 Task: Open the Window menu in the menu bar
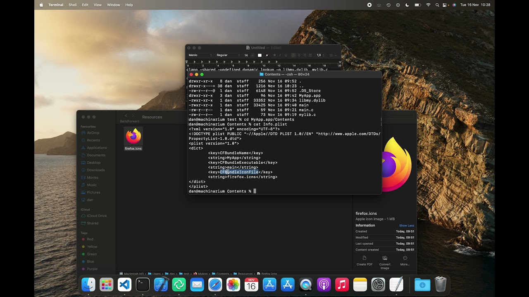click(113, 5)
